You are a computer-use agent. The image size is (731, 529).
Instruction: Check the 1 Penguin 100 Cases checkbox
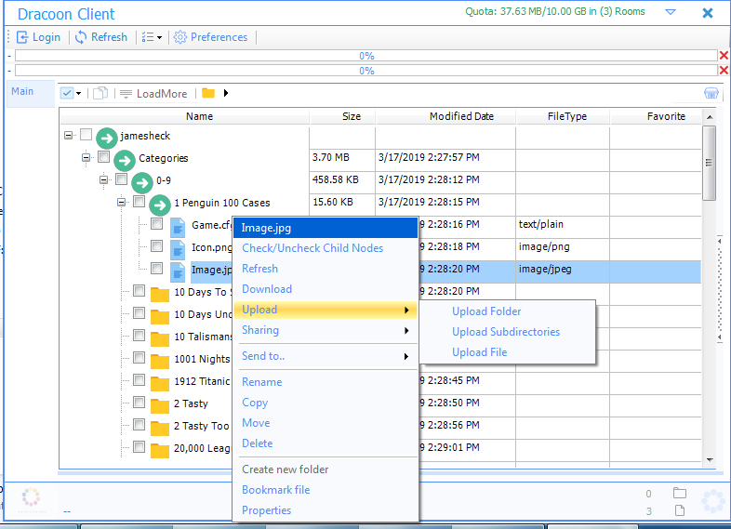point(139,202)
